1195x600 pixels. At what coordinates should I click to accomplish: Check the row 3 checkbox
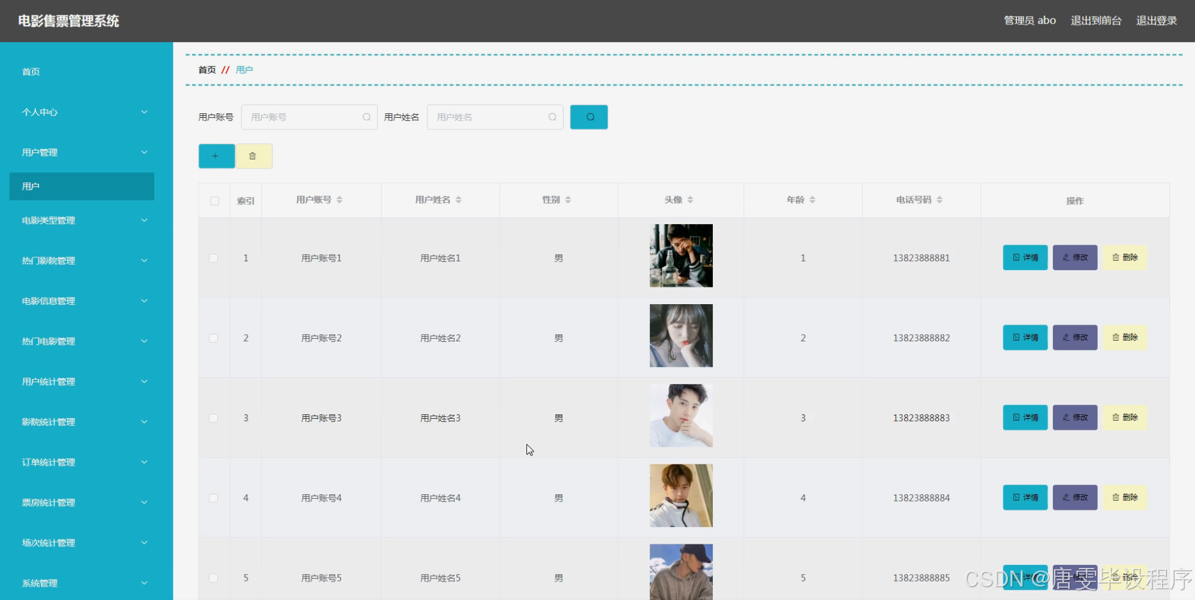213,418
